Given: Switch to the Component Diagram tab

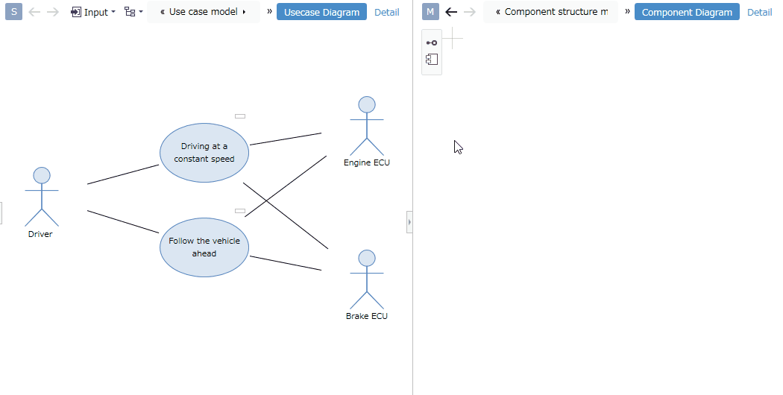Looking at the screenshot, I should 687,12.
